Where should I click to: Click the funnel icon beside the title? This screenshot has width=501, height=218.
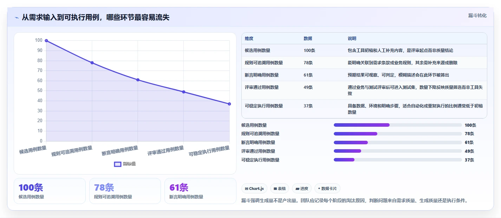pyautogui.click(x=17, y=18)
